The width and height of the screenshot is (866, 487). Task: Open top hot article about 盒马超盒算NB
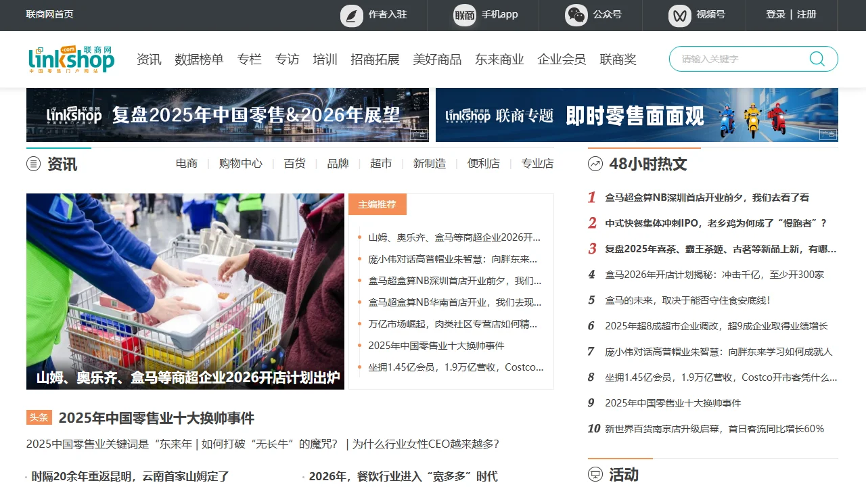coord(707,198)
